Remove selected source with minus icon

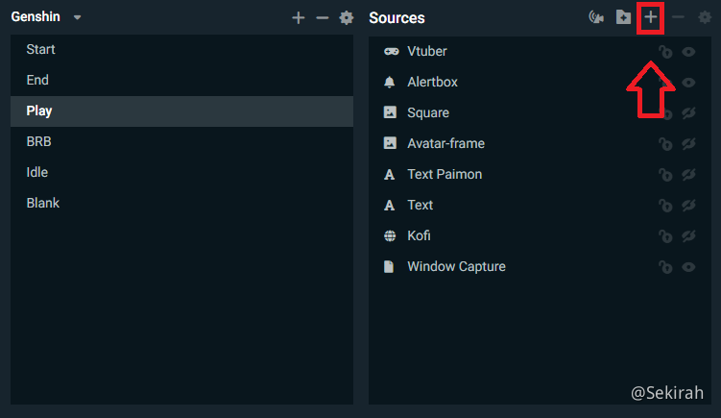pos(678,17)
